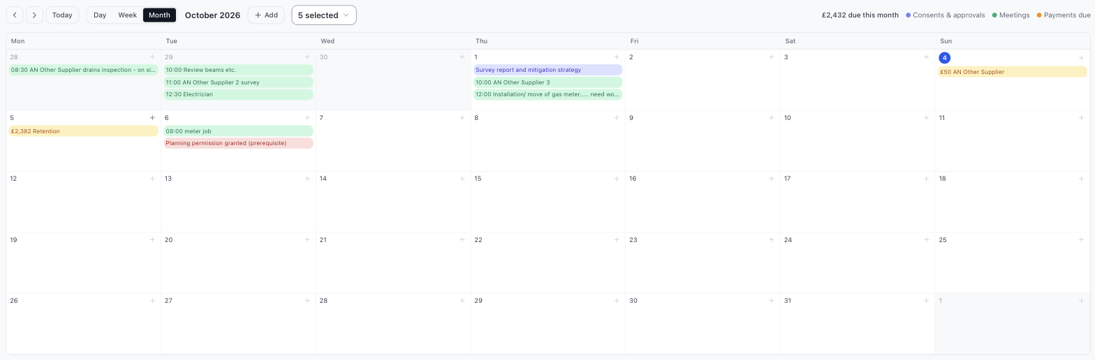Click '£2,432 due this month' summary
This screenshot has width=1095, height=360.
pyautogui.click(x=860, y=15)
